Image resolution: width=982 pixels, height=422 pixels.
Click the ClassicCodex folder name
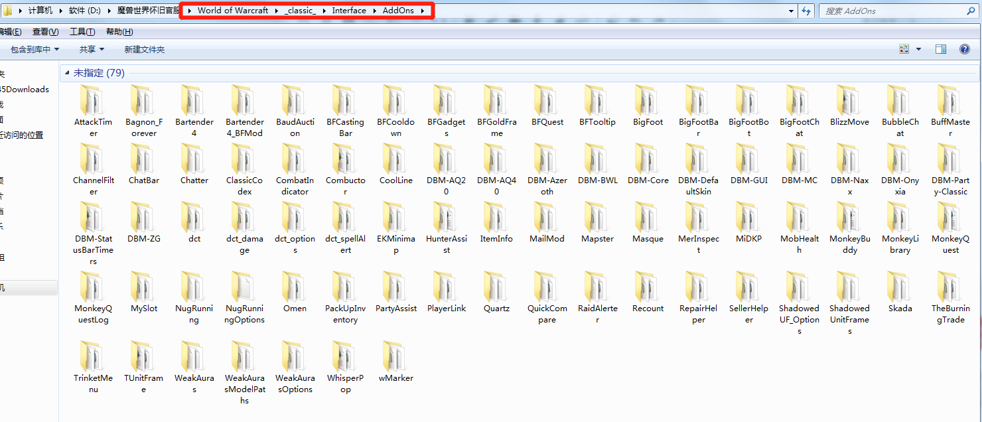click(244, 186)
